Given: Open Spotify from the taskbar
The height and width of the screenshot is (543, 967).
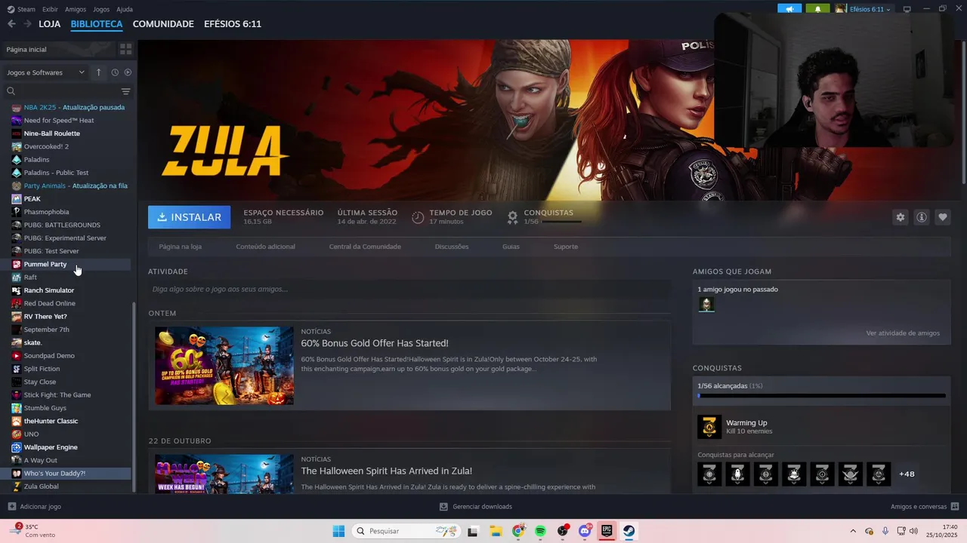Looking at the screenshot, I should (x=540, y=531).
